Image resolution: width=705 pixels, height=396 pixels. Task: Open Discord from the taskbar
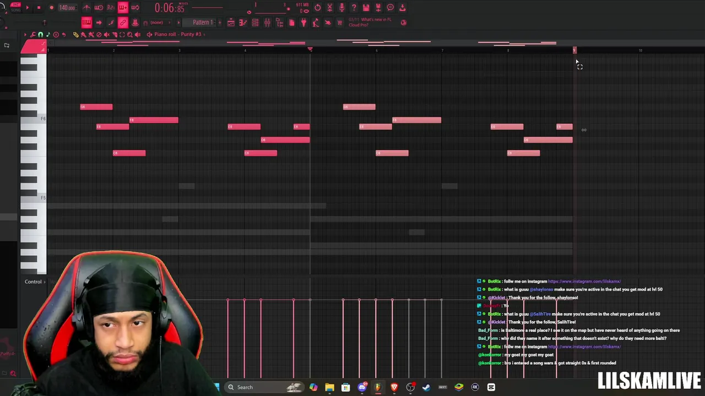coord(362,387)
